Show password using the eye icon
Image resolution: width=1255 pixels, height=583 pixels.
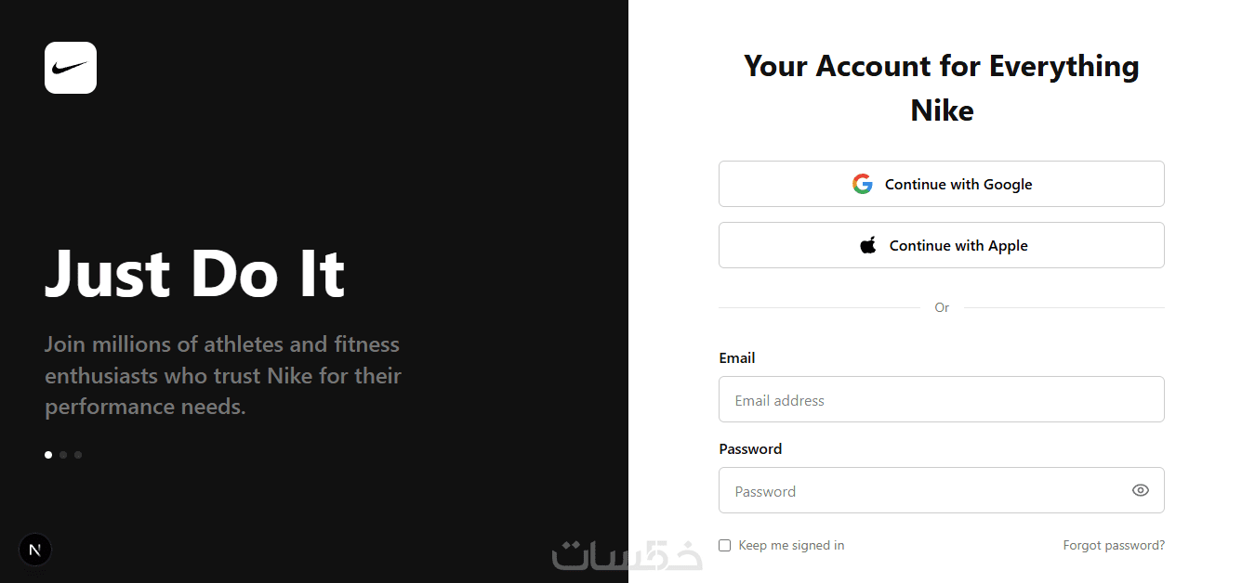click(x=1141, y=490)
